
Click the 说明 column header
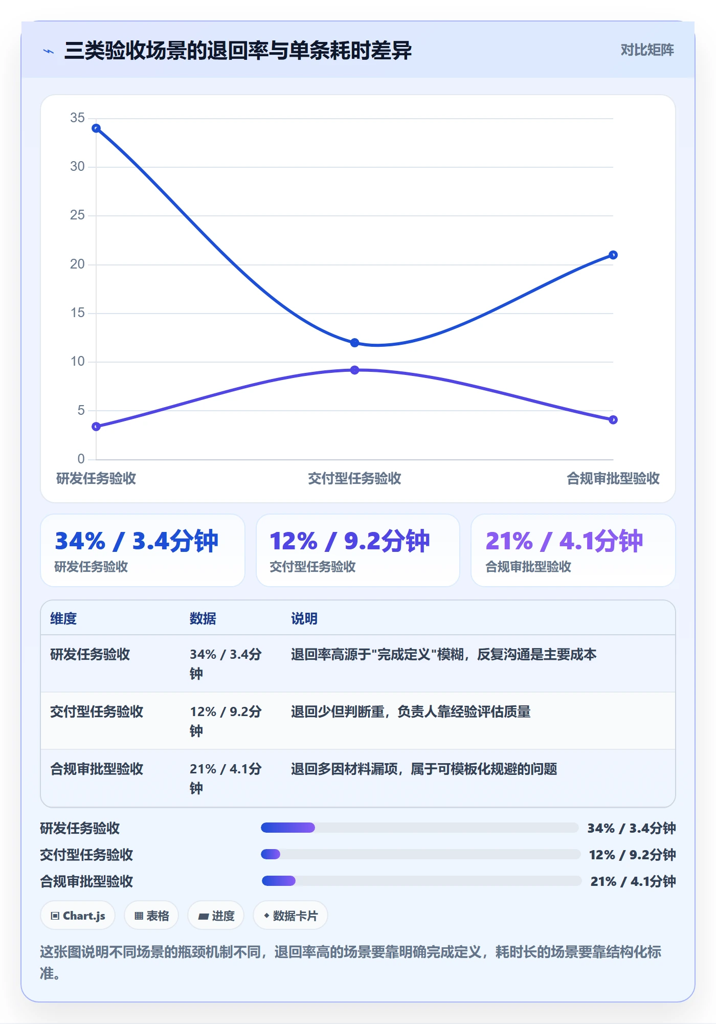tap(304, 618)
